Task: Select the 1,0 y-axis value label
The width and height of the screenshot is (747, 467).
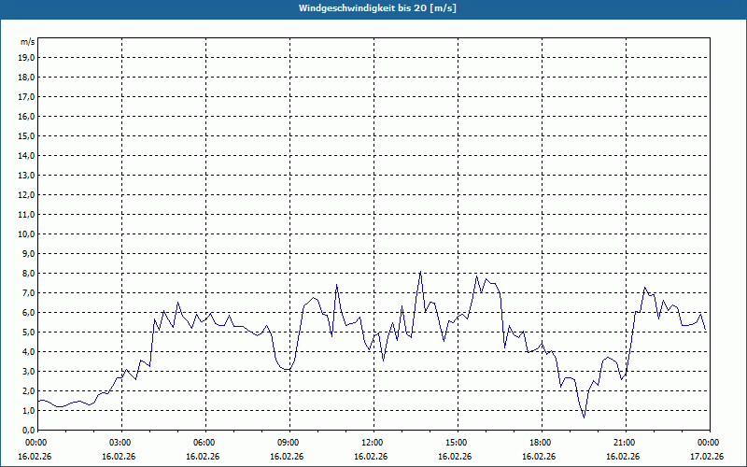Action: (27, 410)
